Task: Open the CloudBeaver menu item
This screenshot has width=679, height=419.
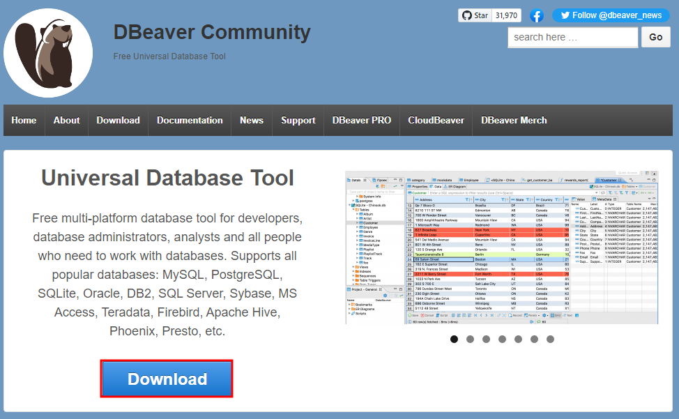Action: coord(436,121)
